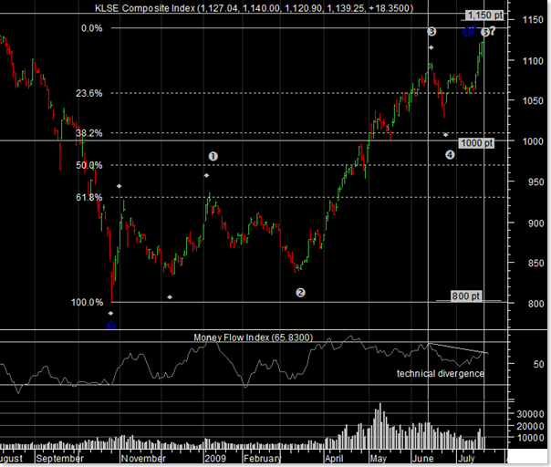Click the 'technical divergence' annotation
Screen dimensions: 551x467
(x=441, y=374)
